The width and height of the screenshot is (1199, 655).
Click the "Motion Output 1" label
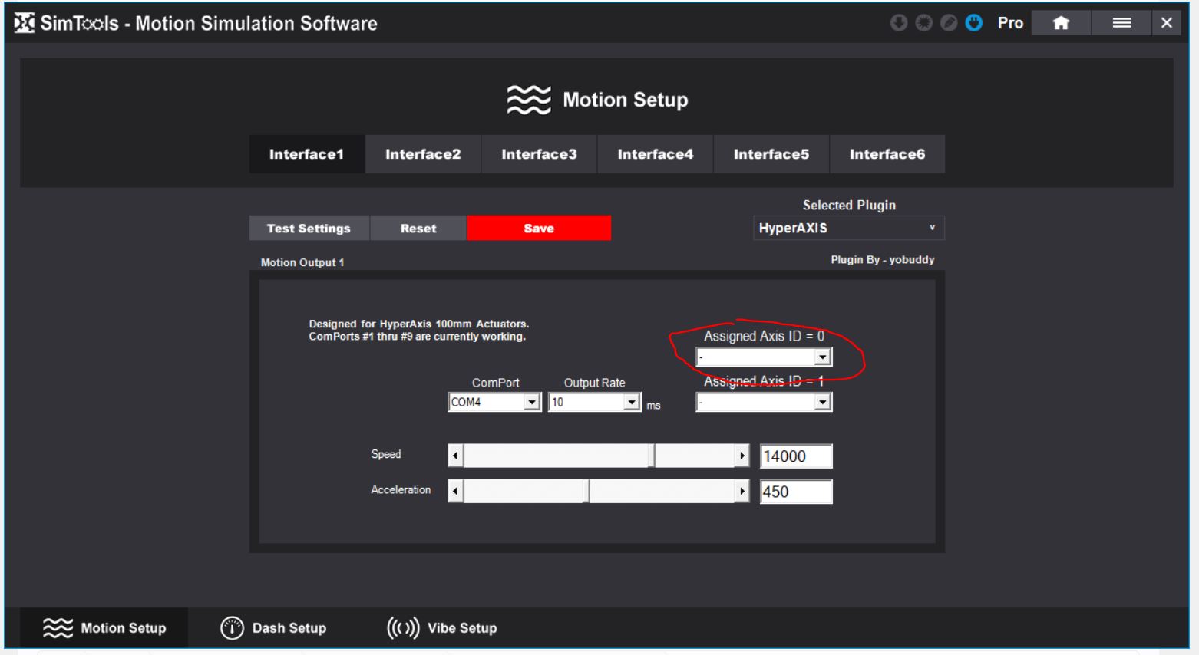(x=302, y=262)
